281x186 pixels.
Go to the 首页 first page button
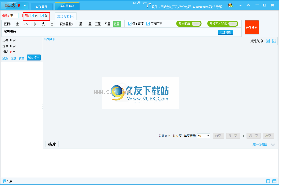tap(218, 136)
